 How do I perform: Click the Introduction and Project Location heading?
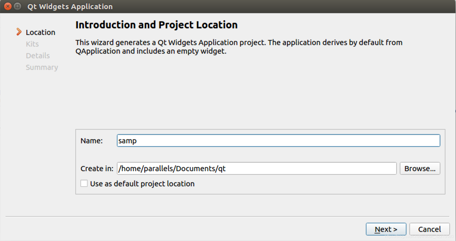(x=156, y=25)
